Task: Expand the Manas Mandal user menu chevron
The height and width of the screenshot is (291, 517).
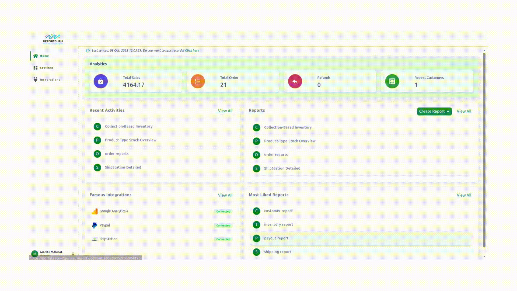Action: pos(73,254)
